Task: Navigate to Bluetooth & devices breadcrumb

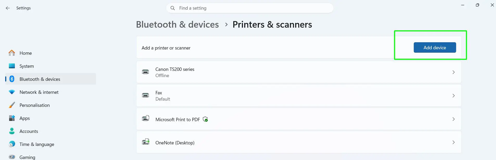Action: point(178,24)
